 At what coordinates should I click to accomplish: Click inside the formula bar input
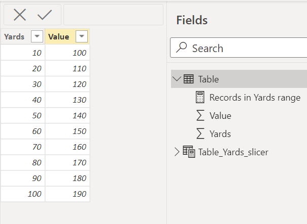click(113, 15)
